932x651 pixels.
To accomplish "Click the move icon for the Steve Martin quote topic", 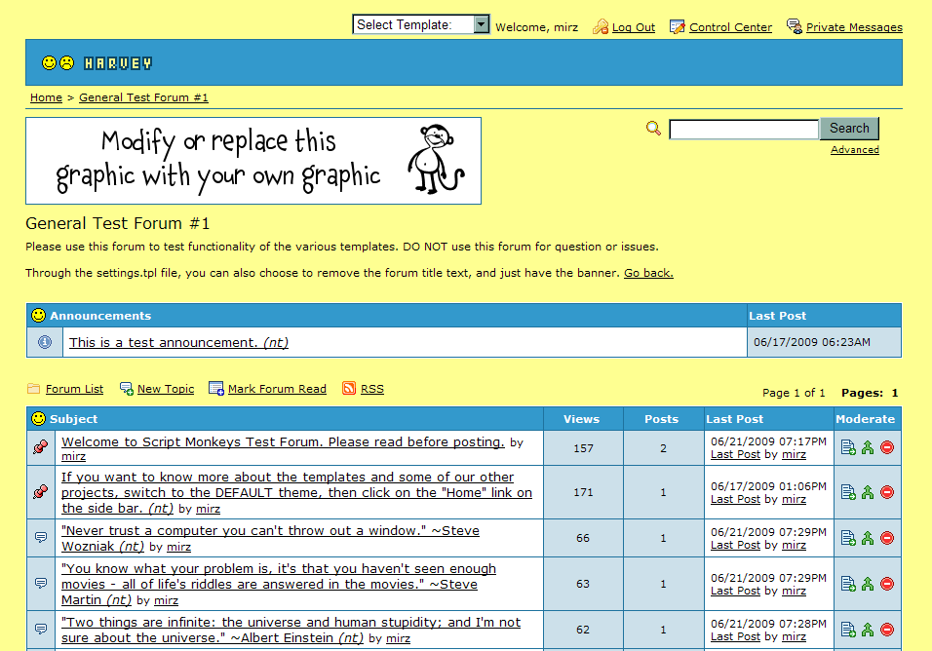I will click(848, 584).
